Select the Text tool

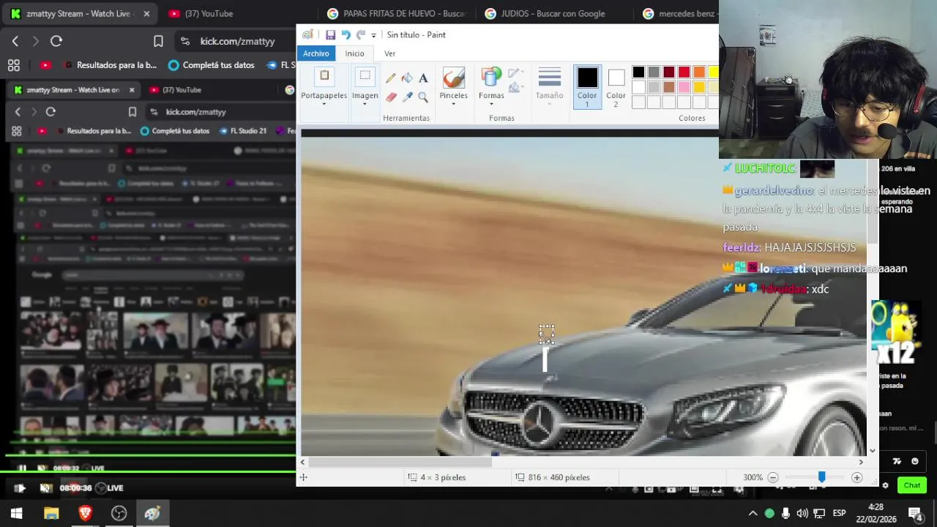click(x=423, y=78)
